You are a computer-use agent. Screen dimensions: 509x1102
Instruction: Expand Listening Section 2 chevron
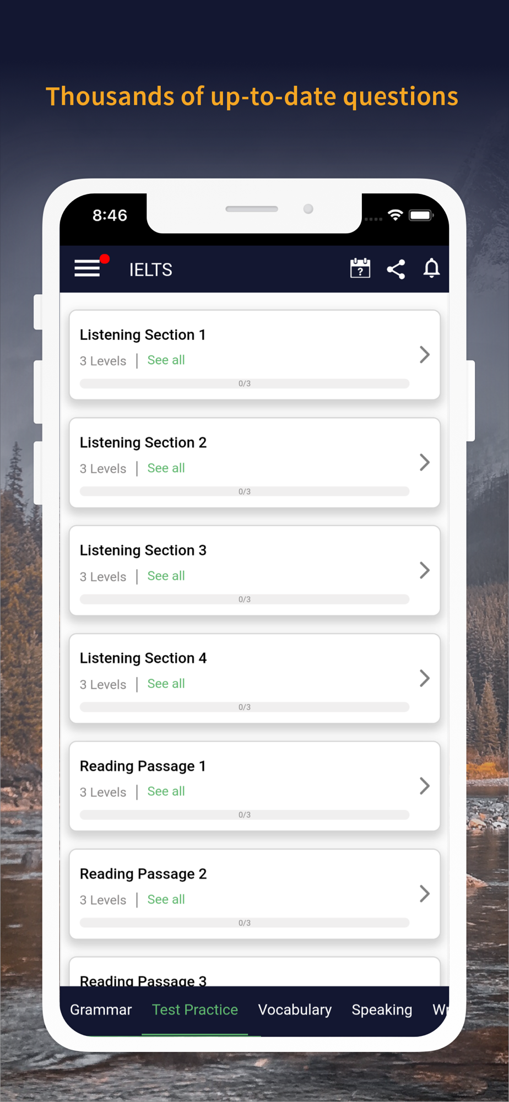point(424,462)
